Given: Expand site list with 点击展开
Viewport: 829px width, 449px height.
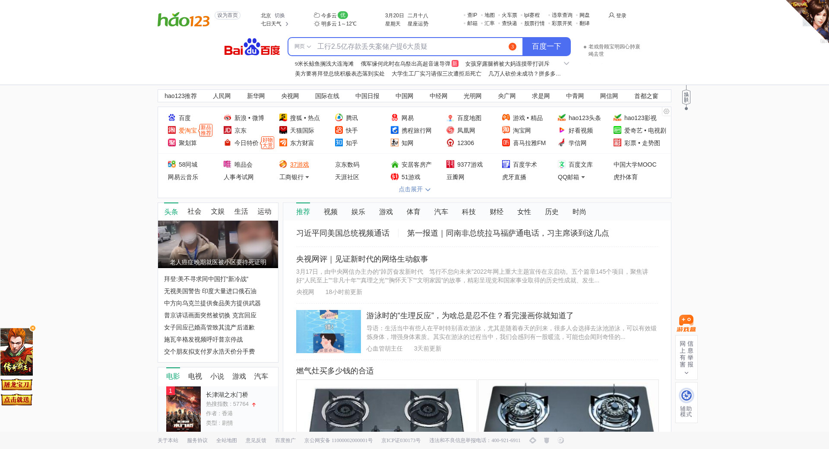Looking at the screenshot, I should 414,190.
